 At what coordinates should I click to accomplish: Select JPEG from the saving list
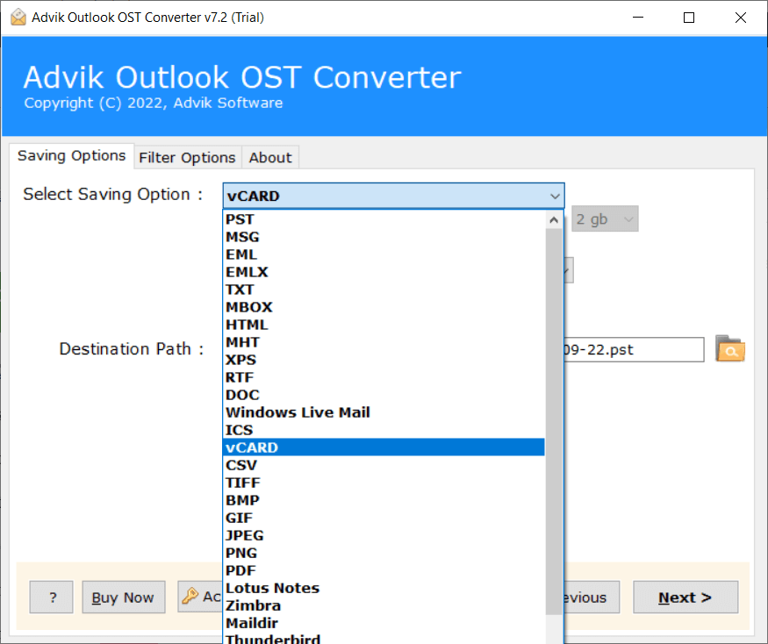click(384, 536)
